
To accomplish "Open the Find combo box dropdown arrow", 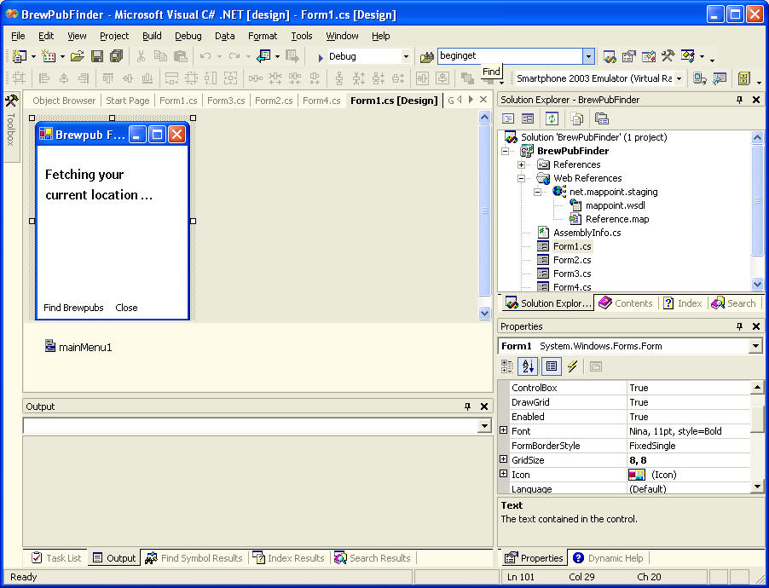I will coord(589,56).
